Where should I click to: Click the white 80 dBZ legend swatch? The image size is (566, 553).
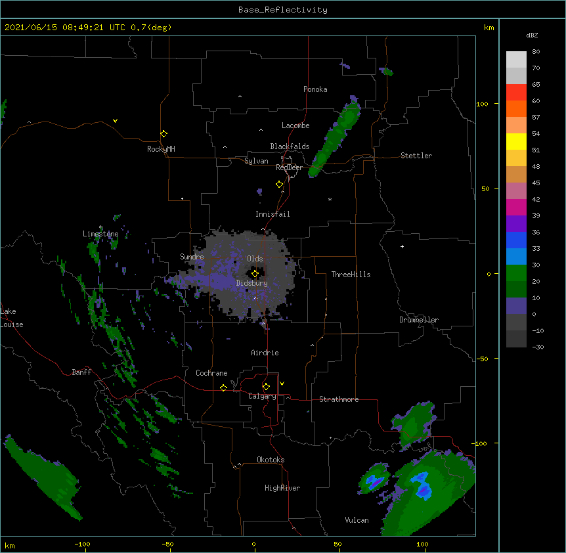click(516, 60)
